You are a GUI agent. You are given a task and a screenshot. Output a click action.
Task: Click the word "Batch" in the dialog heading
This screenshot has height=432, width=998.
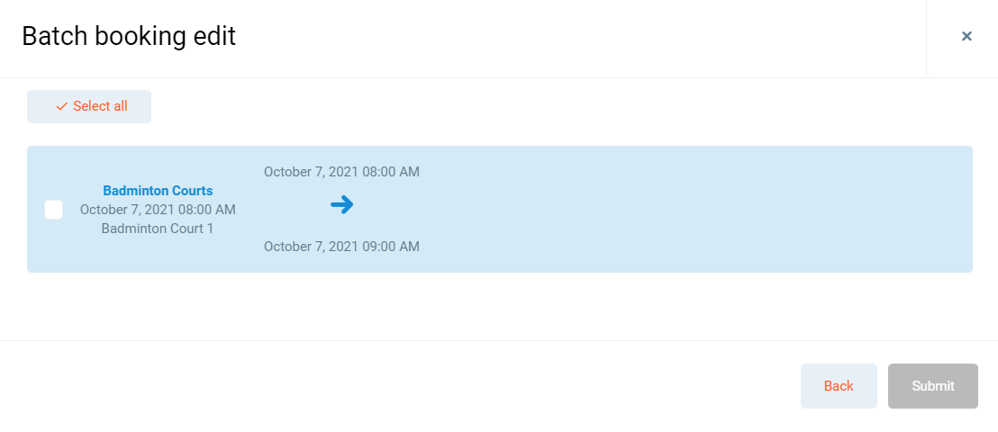point(51,37)
